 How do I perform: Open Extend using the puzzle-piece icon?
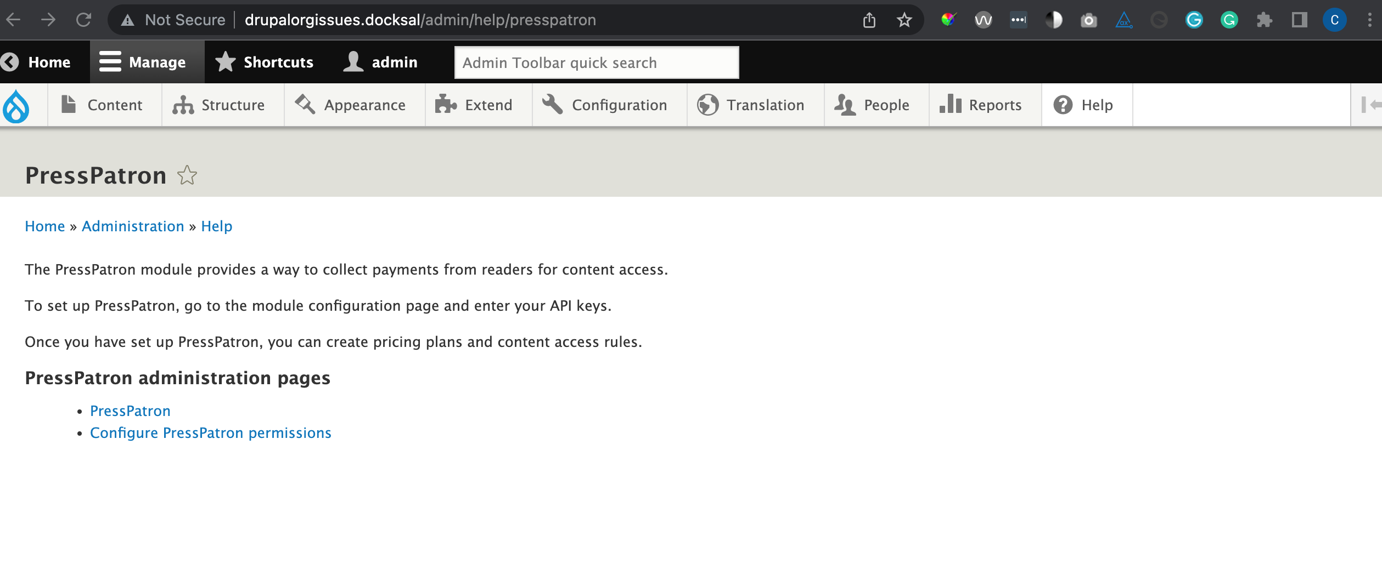pos(445,105)
